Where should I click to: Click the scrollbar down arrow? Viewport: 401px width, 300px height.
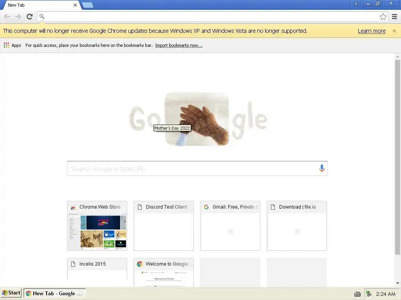tap(397, 283)
